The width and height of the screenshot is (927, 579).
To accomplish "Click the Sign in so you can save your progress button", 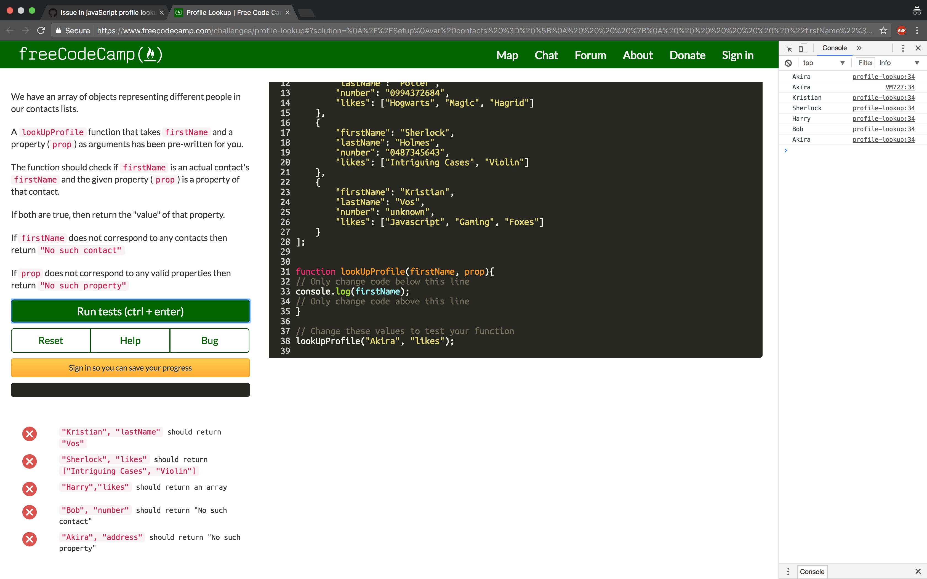I will [130, 368].
